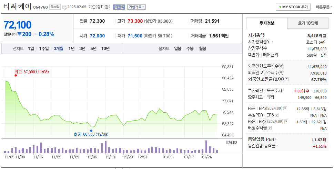Viewport: 334px width, 169px height.
Task: Click the 거래량 value 21,591
Action: click(x=212, y=21)
